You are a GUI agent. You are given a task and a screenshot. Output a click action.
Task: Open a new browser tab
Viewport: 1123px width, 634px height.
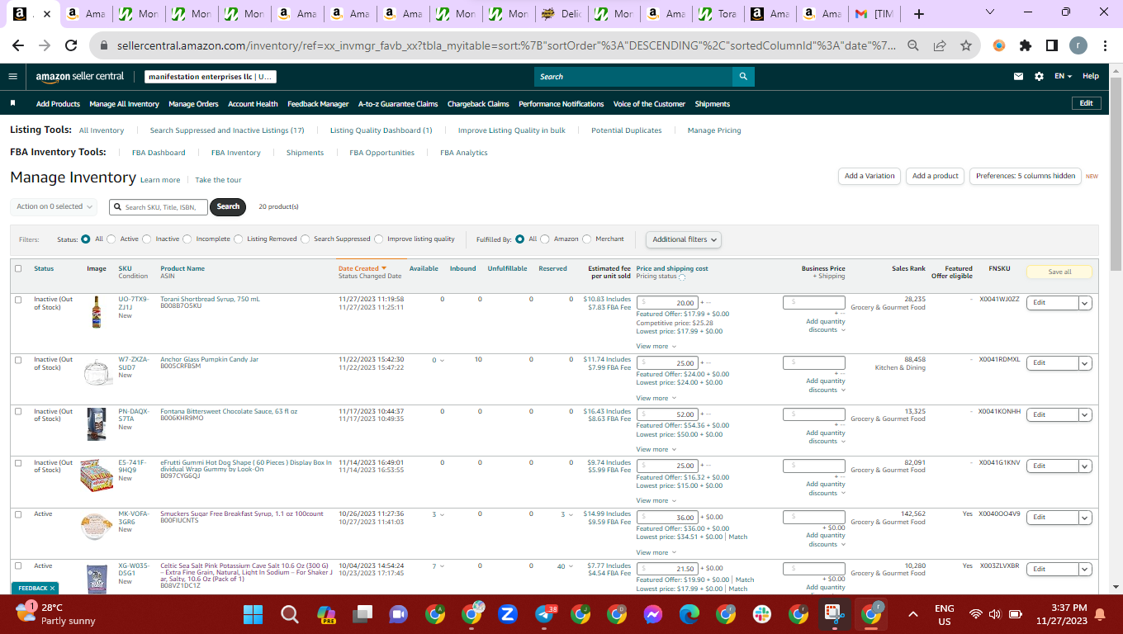click(x=919, y=14)
